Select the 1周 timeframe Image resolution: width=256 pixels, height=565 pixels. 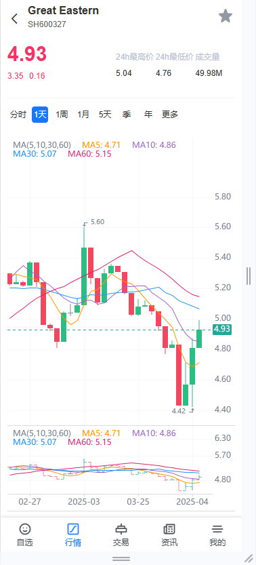click(62, 115)
